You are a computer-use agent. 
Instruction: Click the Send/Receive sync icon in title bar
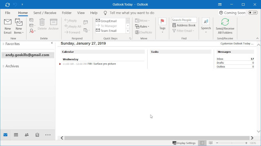tap(7, 4)
